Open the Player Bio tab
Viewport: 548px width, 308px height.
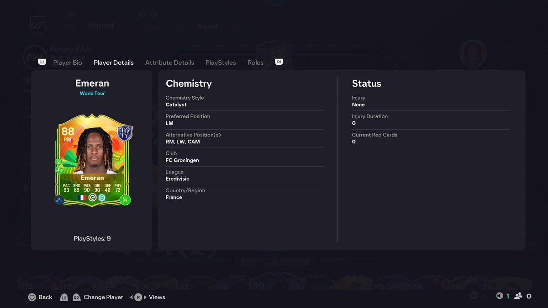click(x=68, y=63)
